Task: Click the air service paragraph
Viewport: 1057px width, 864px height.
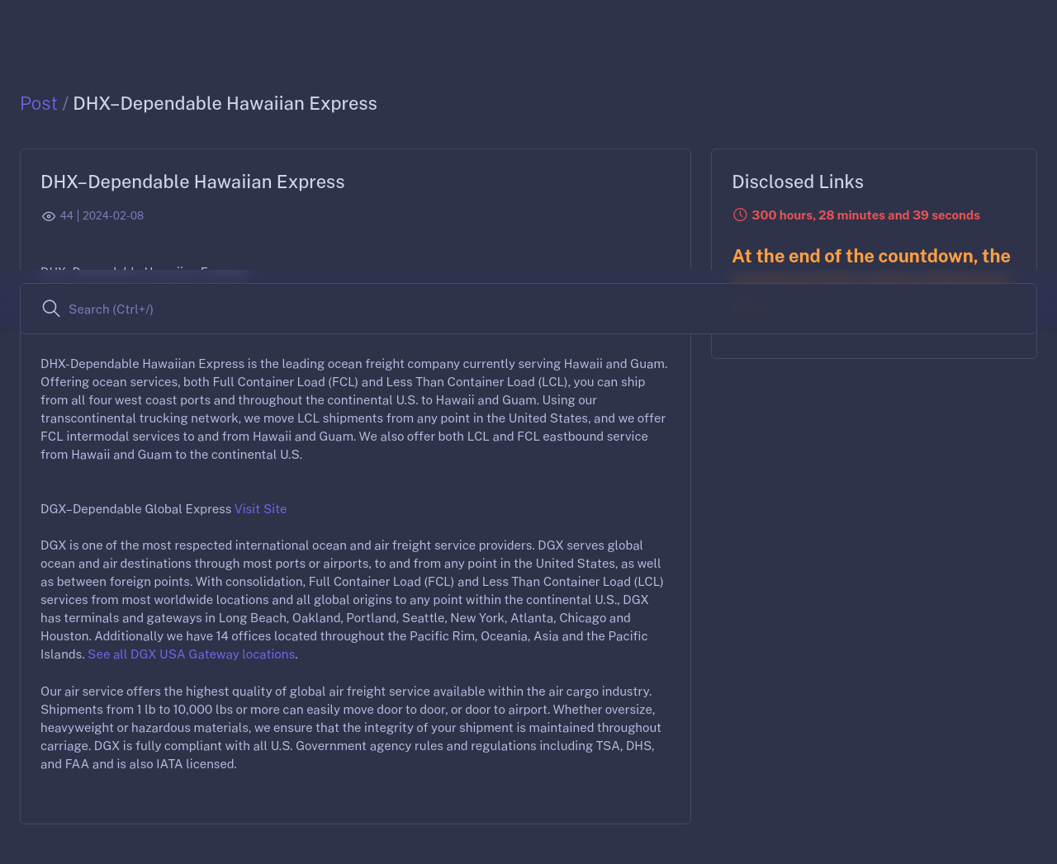Action: pyautogui.click(x=351, y=728)
